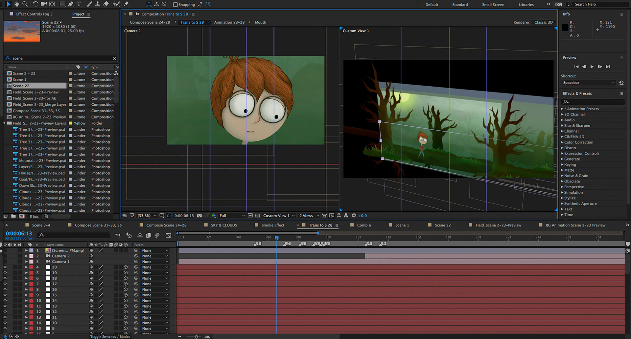
Task: Switch to the Small Screen workspace
Action: (493, 5)
